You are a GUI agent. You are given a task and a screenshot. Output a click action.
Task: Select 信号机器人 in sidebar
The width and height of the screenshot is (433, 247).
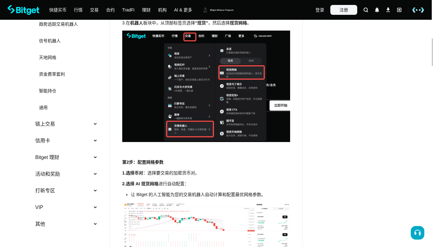click(x=50, y=41)
